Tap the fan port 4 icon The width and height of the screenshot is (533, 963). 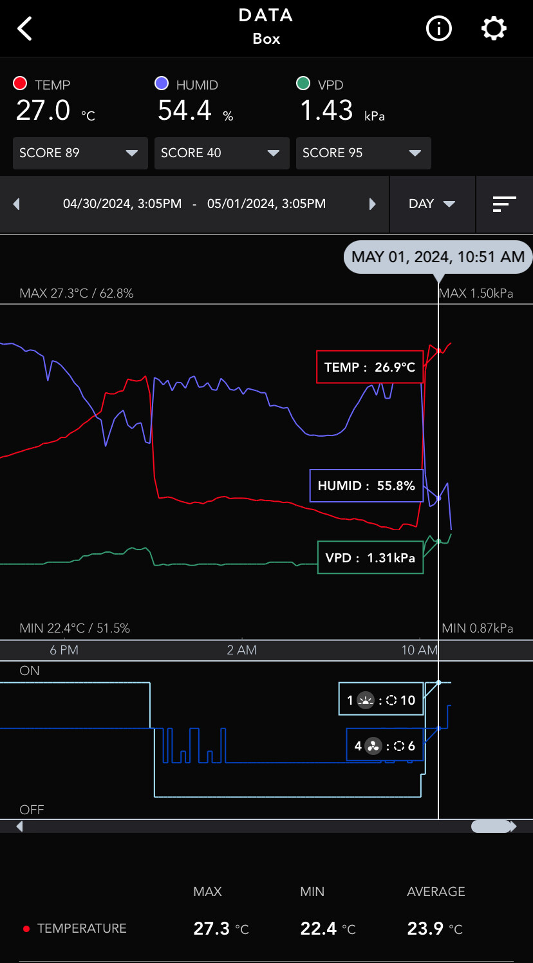click(373, 747)
